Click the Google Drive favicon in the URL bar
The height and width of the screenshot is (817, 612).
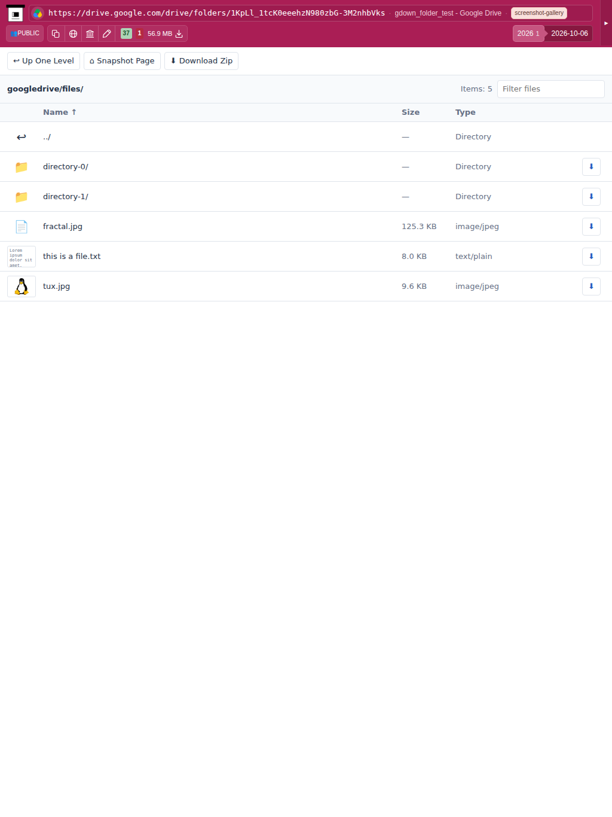point(38,13)
